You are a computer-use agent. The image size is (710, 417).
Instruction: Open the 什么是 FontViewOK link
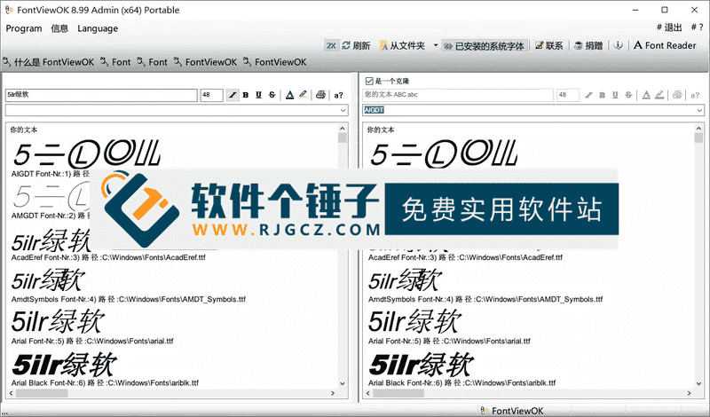point(49,62)
